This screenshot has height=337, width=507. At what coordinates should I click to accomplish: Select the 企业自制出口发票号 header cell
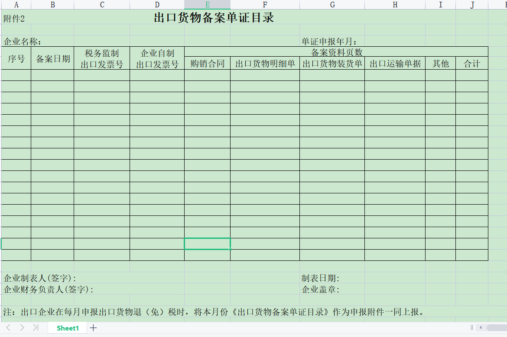tap(157, 58)
